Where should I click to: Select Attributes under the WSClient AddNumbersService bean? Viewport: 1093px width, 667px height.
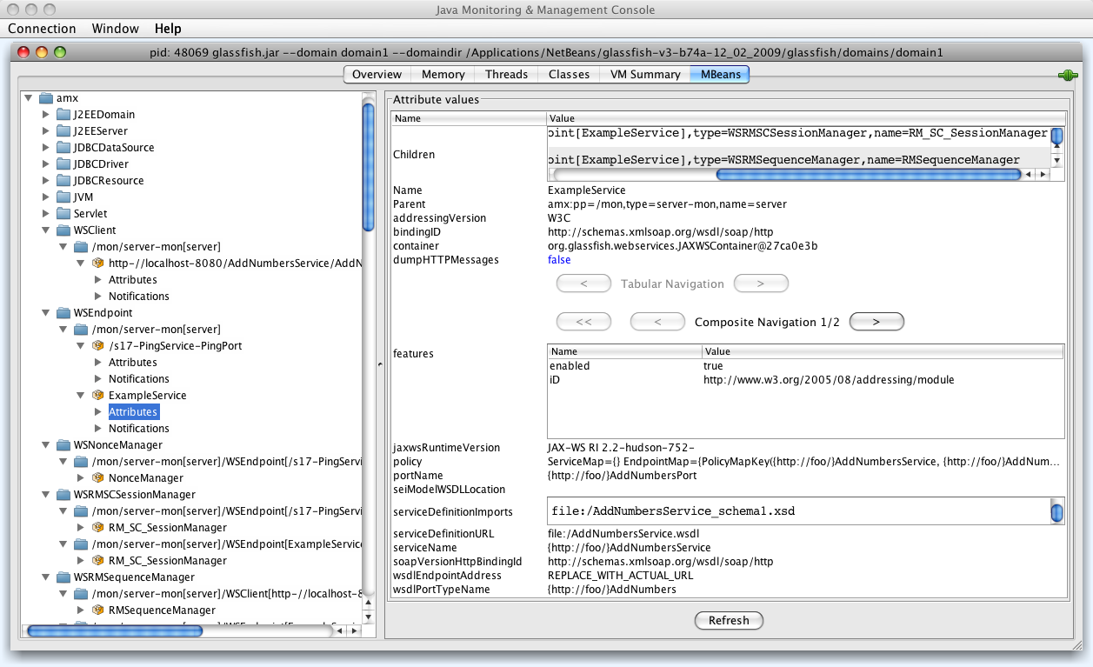[133, 280]
